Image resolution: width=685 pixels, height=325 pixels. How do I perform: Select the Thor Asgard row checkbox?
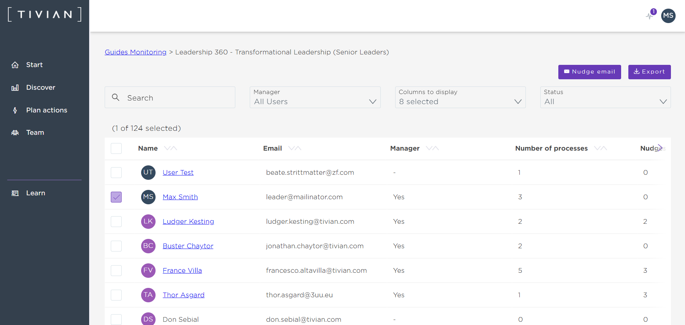[x=116, y=295]
